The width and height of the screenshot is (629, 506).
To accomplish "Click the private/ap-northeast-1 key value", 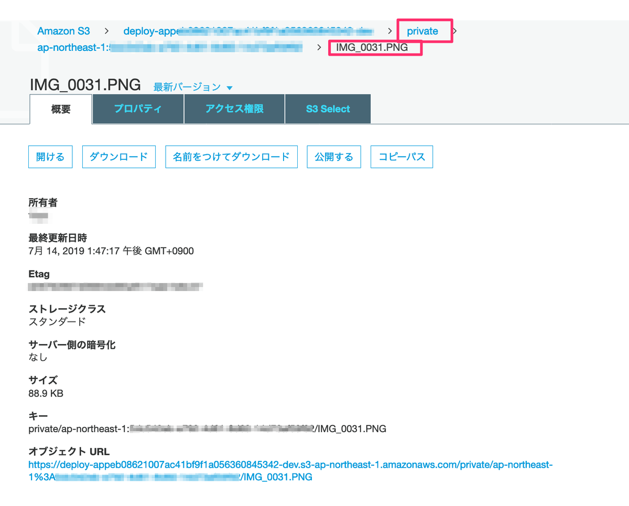I will pyautogui.click(x=207, y=429).
